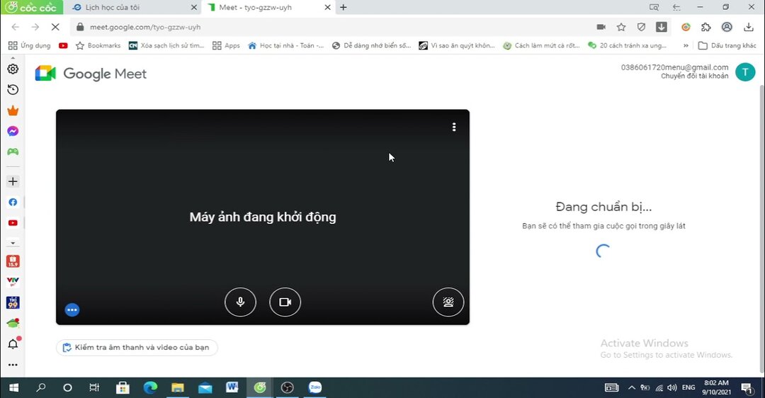The width and height of the screenshot is (765, 398).
Task: Open 'Học tại nhà - Toán' bookmark
Action: tap(286, 45)
